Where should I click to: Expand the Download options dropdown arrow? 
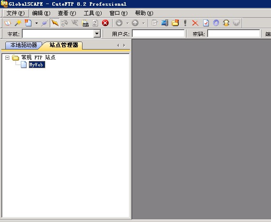click(127, 23)
